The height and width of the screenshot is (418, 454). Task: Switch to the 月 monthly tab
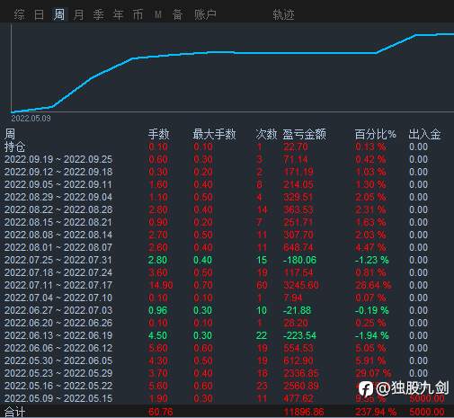pos(79,14)
